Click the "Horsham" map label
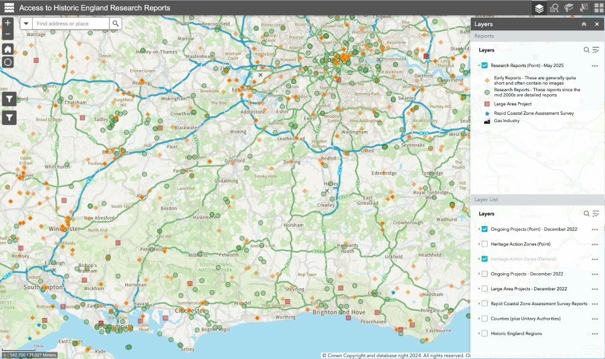605x359 pixels. [x=293, y=225]
